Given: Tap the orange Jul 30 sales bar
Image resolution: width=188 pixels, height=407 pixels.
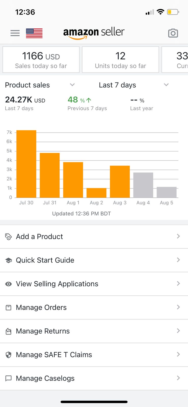Looking at the screenshot, I should click(26, 164).
